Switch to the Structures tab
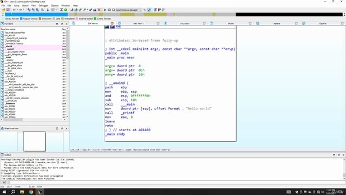This screenshot has width=346, height=195. [185, 23]
